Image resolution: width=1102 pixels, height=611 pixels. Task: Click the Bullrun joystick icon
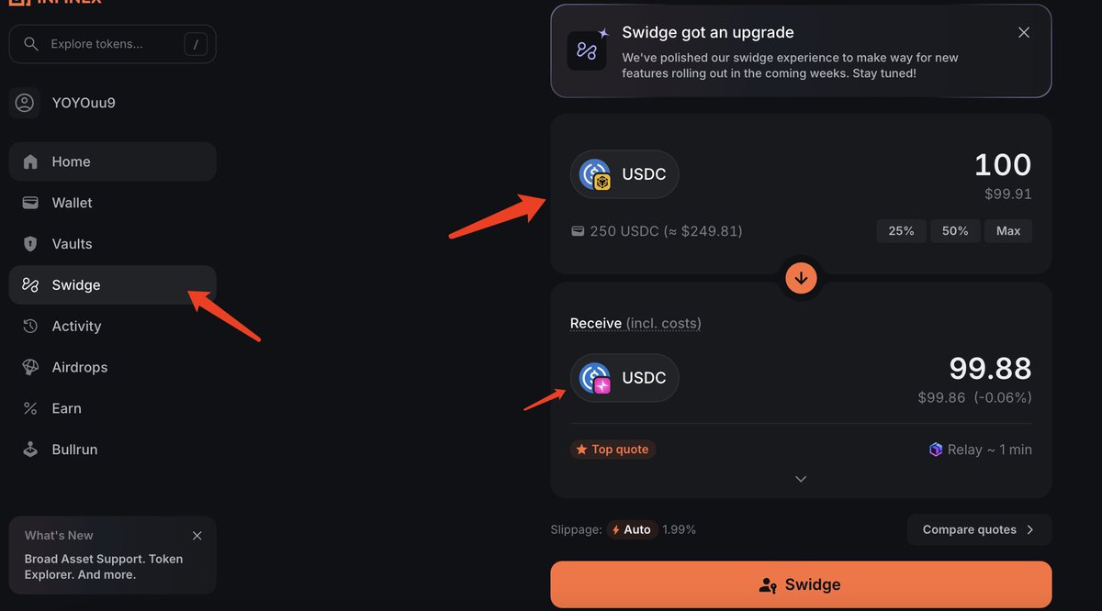click(x=30, y=450)
